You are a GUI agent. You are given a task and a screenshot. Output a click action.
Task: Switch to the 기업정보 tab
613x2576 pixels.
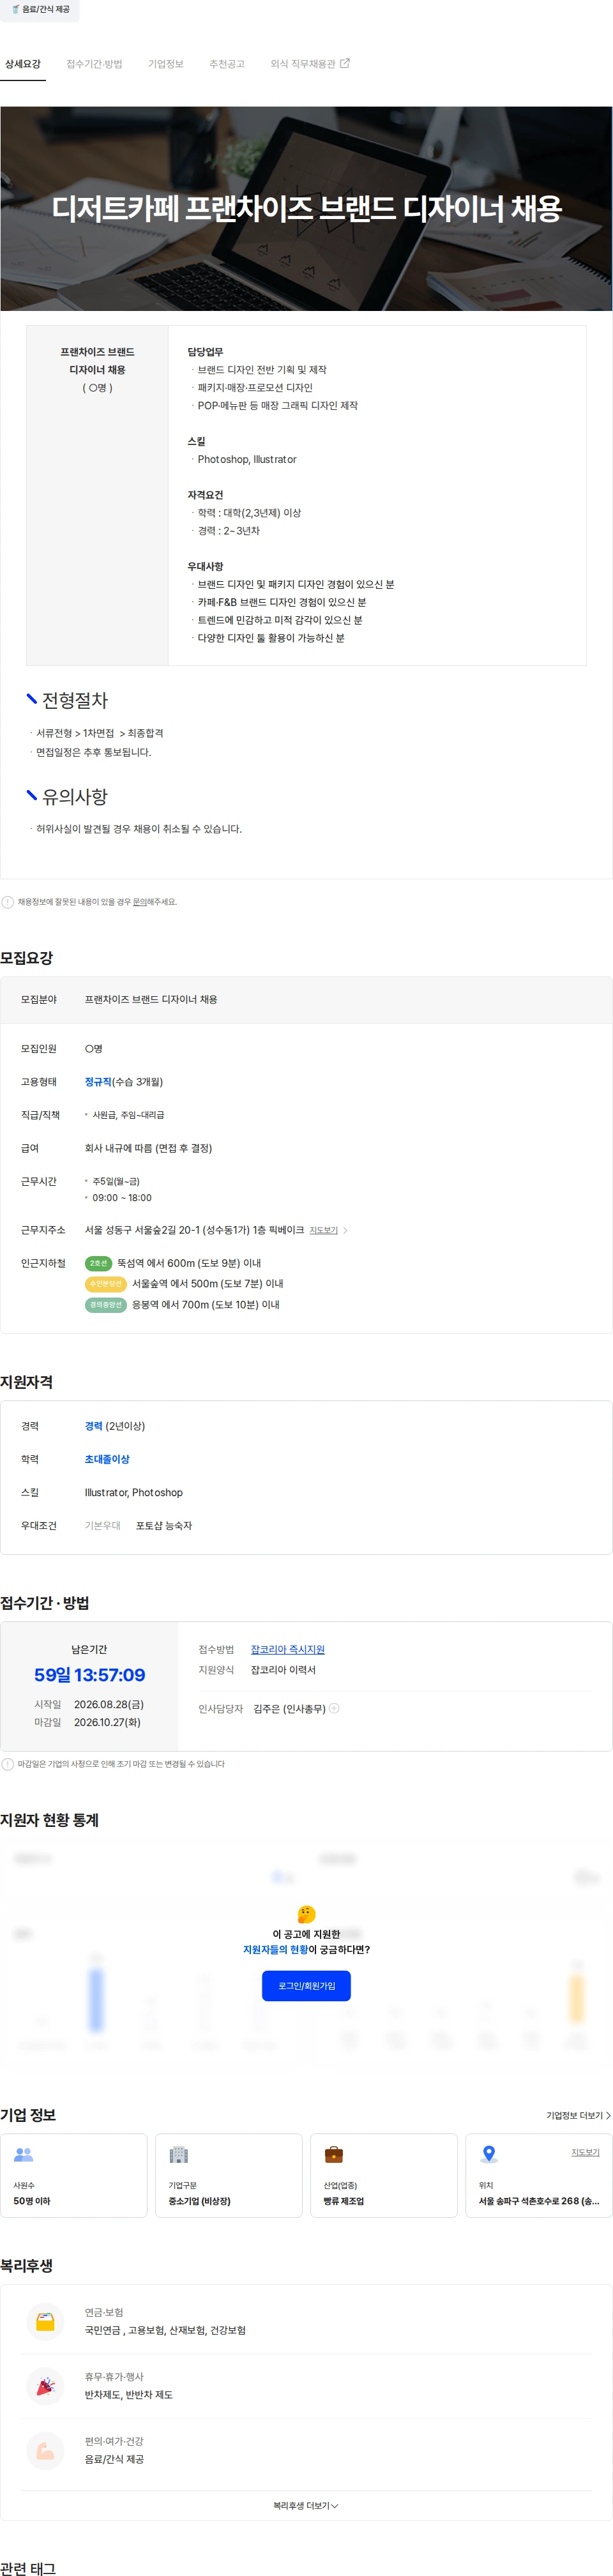click(166, 64)
